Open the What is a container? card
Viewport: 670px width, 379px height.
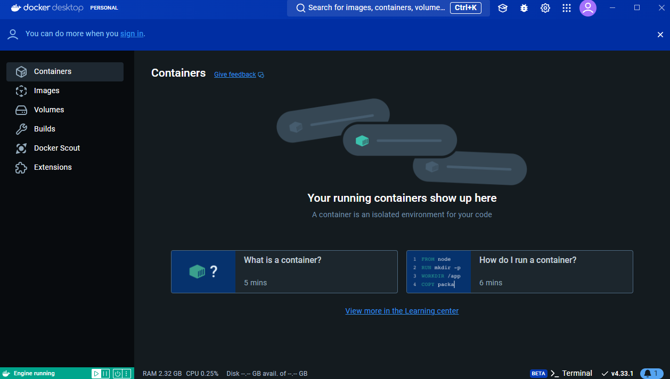click(x=284, y=271)
